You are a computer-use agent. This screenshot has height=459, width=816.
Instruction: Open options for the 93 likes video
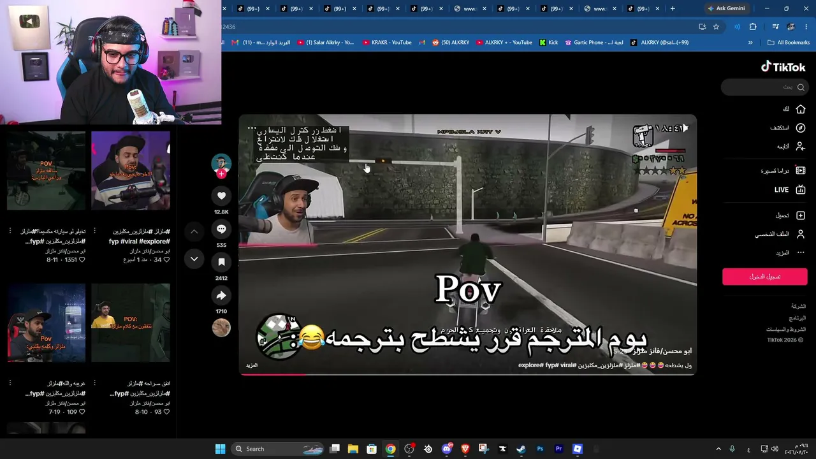[x=95, y=383]
